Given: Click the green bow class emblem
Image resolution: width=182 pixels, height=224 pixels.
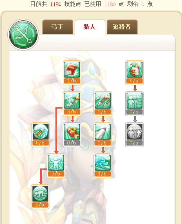Looking at the screenshot, I should 23,35.
